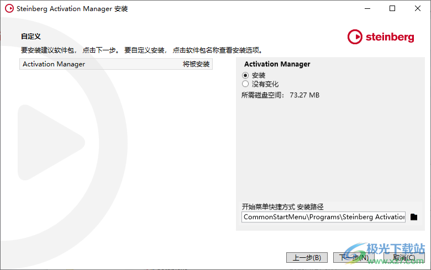Select the 安装 radio option
The height and width of the screenshot is (270, 431).
[x=246, y=75]
